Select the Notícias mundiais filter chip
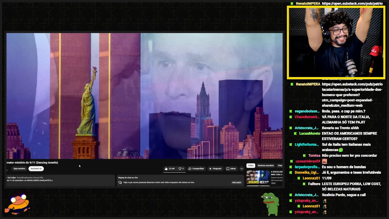Viewport: 389px width, 219px height. click(x=266, y=165)
